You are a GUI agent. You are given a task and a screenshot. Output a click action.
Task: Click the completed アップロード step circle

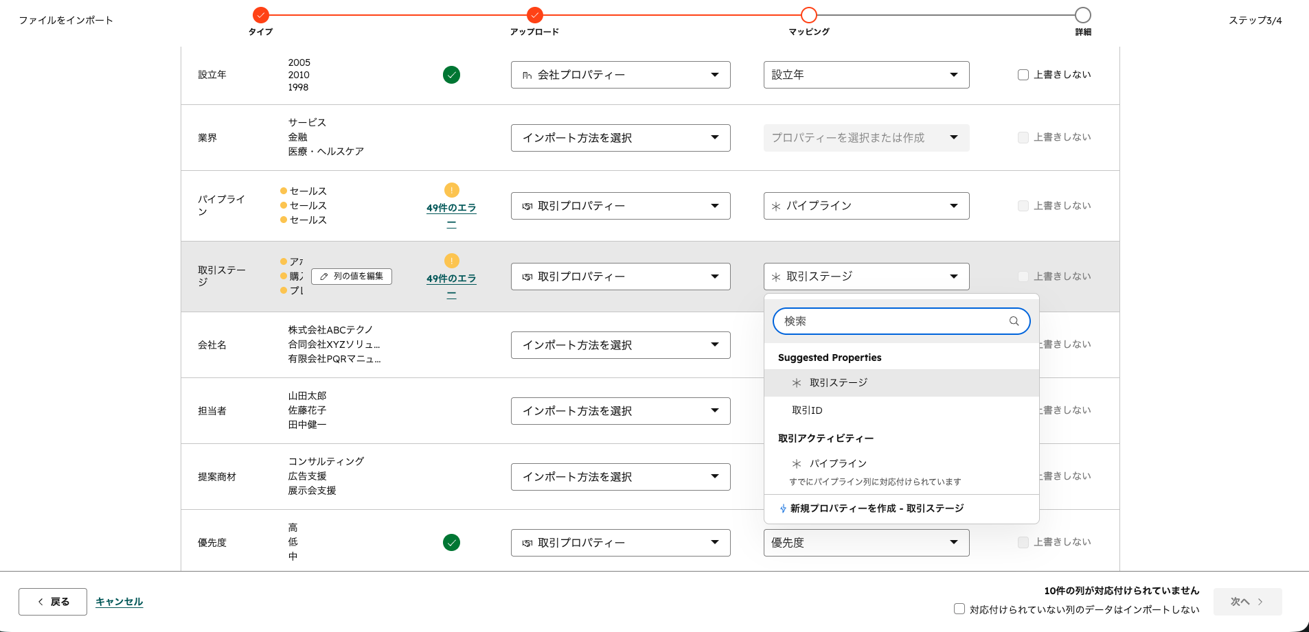click(x=534, y=15)
